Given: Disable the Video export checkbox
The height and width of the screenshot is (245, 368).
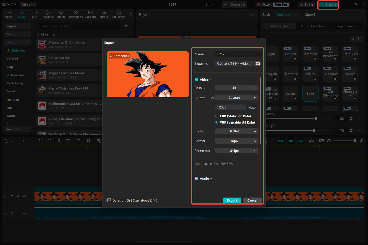Looking at the screenshot, I should [x=196, y=80].
